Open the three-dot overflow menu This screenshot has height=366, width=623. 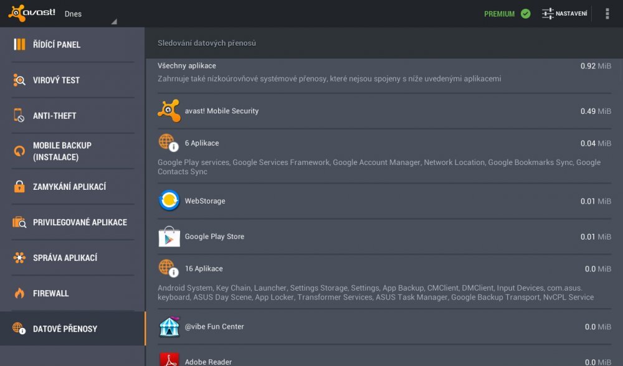[x=607, y=14]
